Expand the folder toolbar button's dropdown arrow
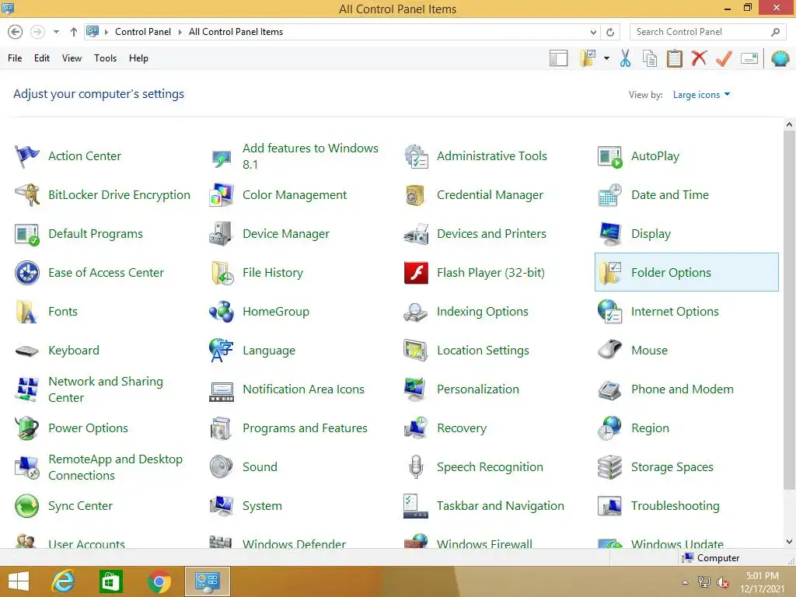This screenshot has height=597, width=796. pos(606,58)
